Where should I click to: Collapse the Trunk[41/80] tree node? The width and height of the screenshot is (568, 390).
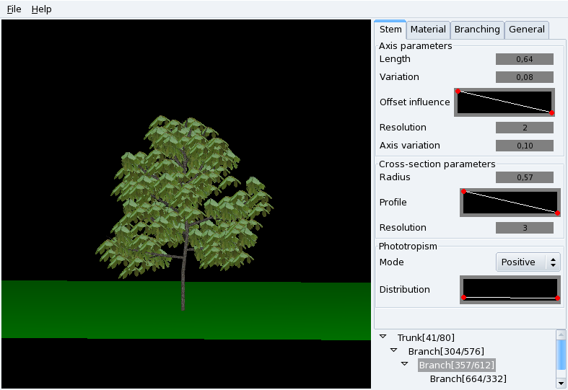pos(383,337)
